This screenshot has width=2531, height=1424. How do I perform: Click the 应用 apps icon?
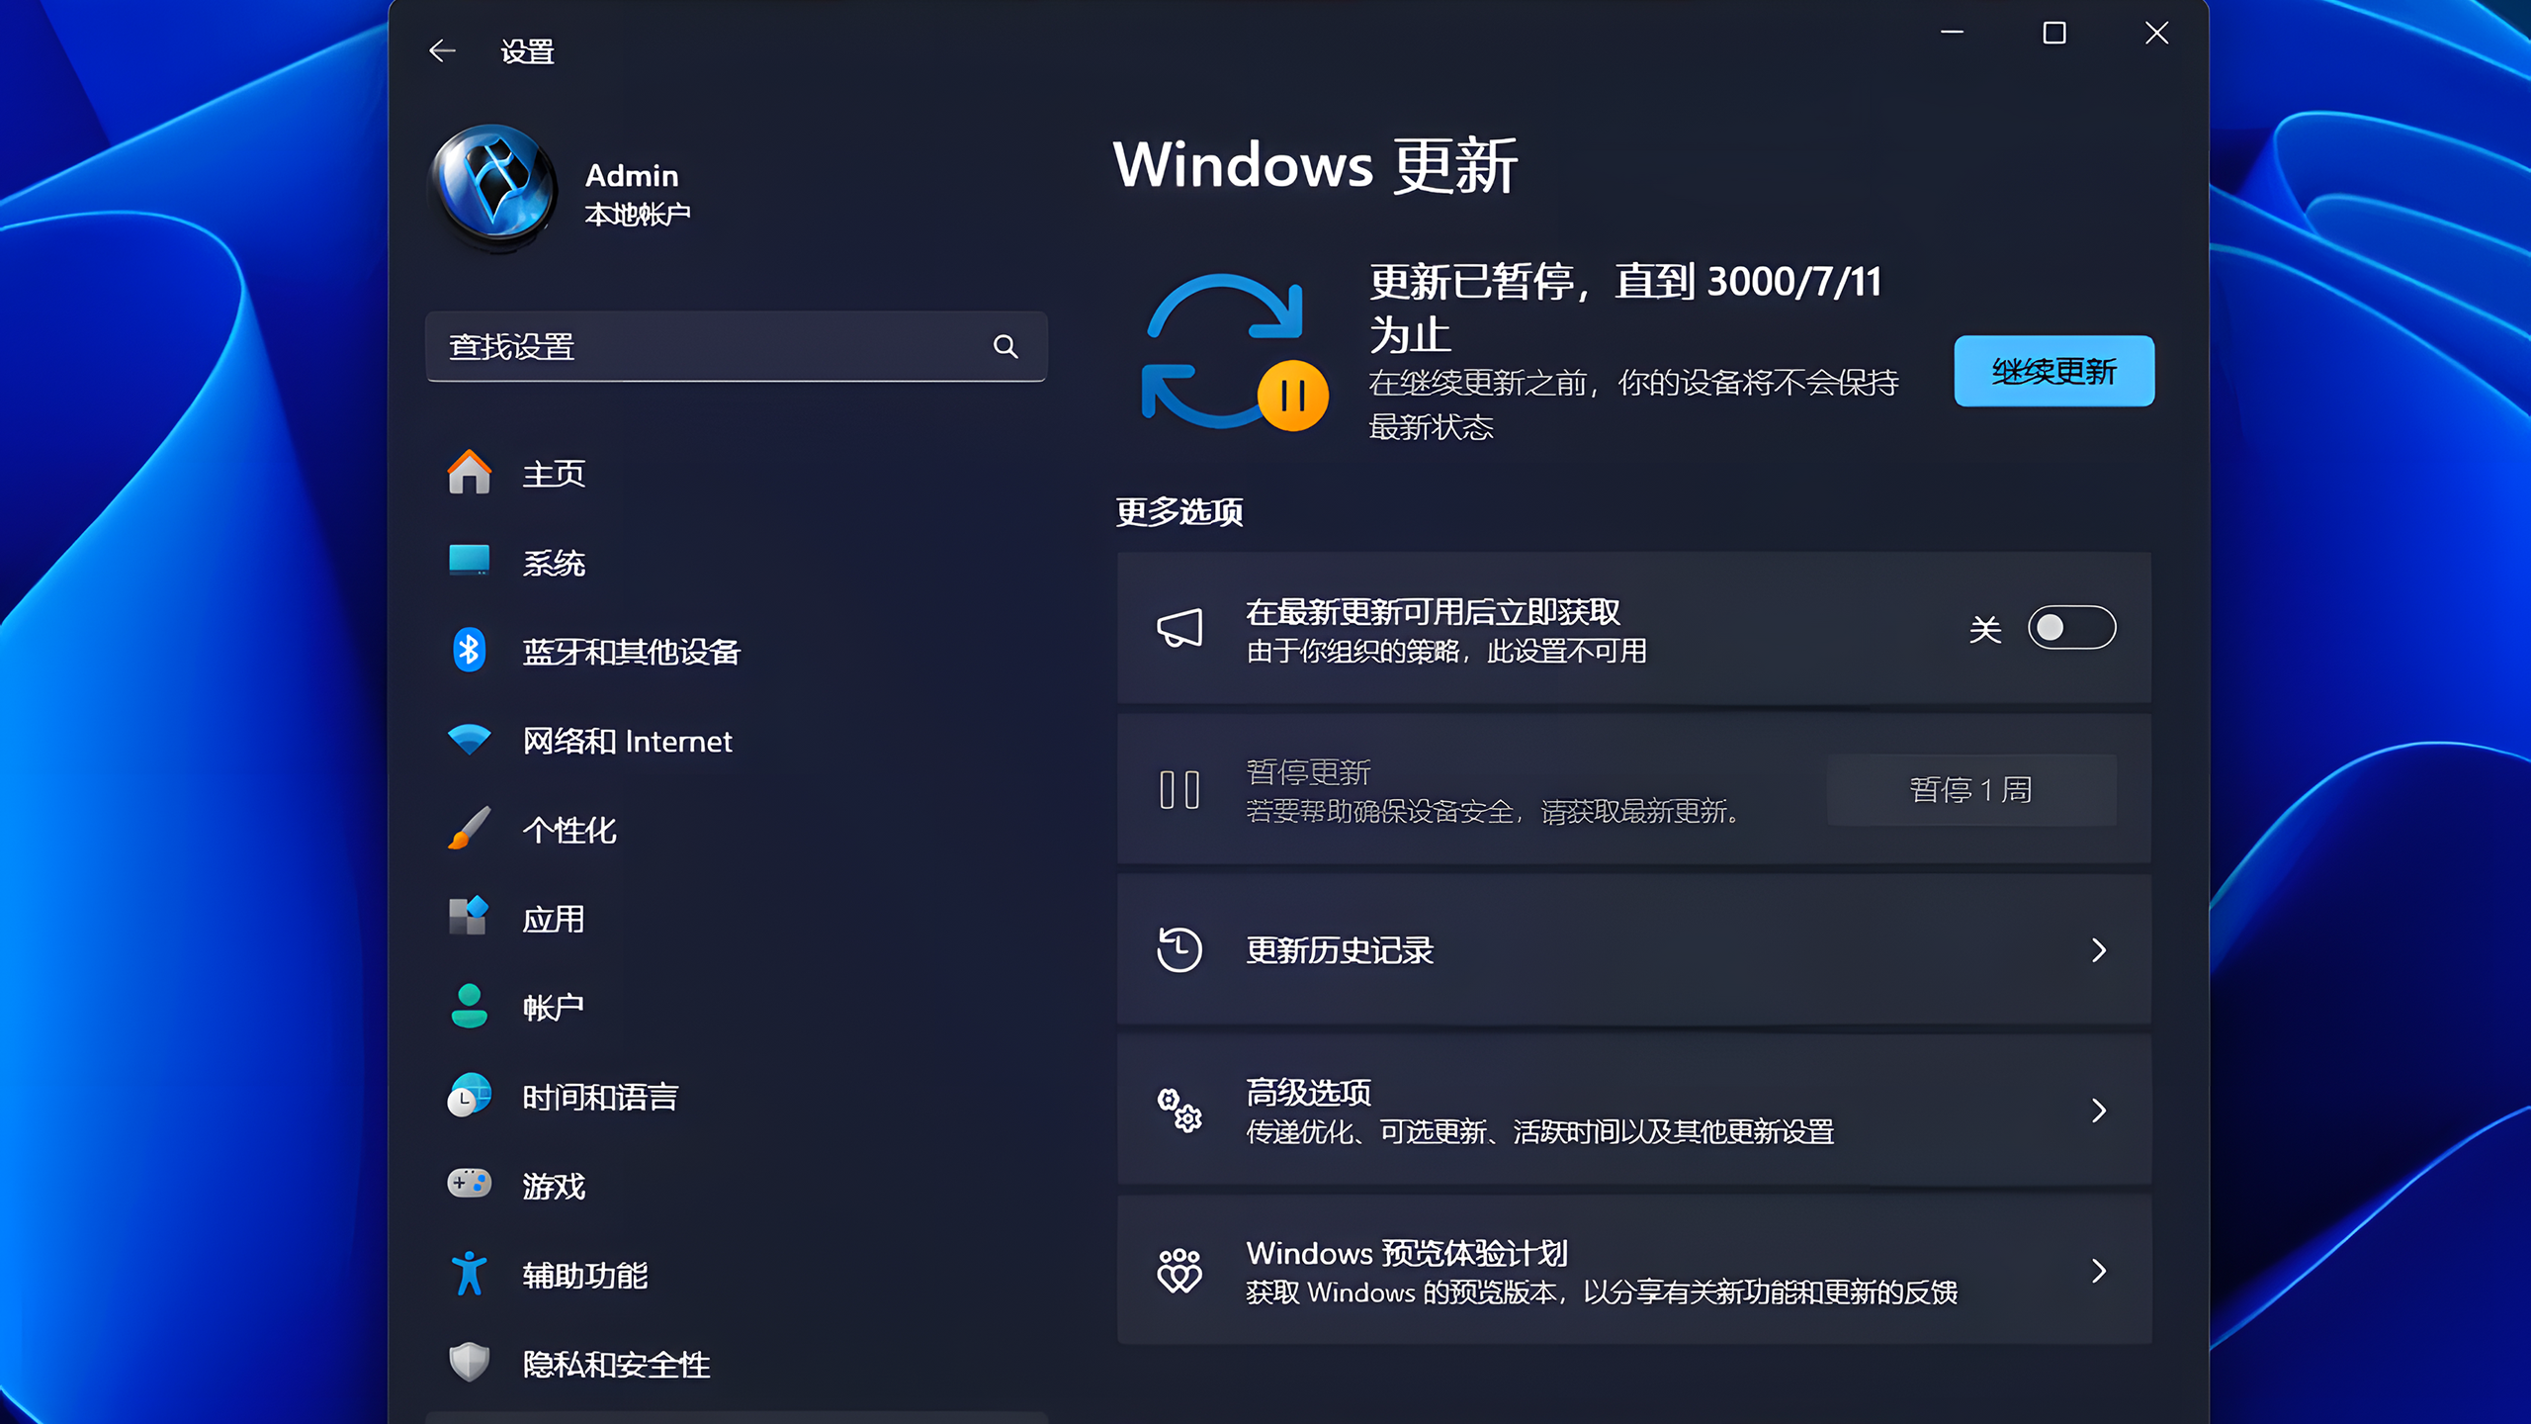point(470,918)
